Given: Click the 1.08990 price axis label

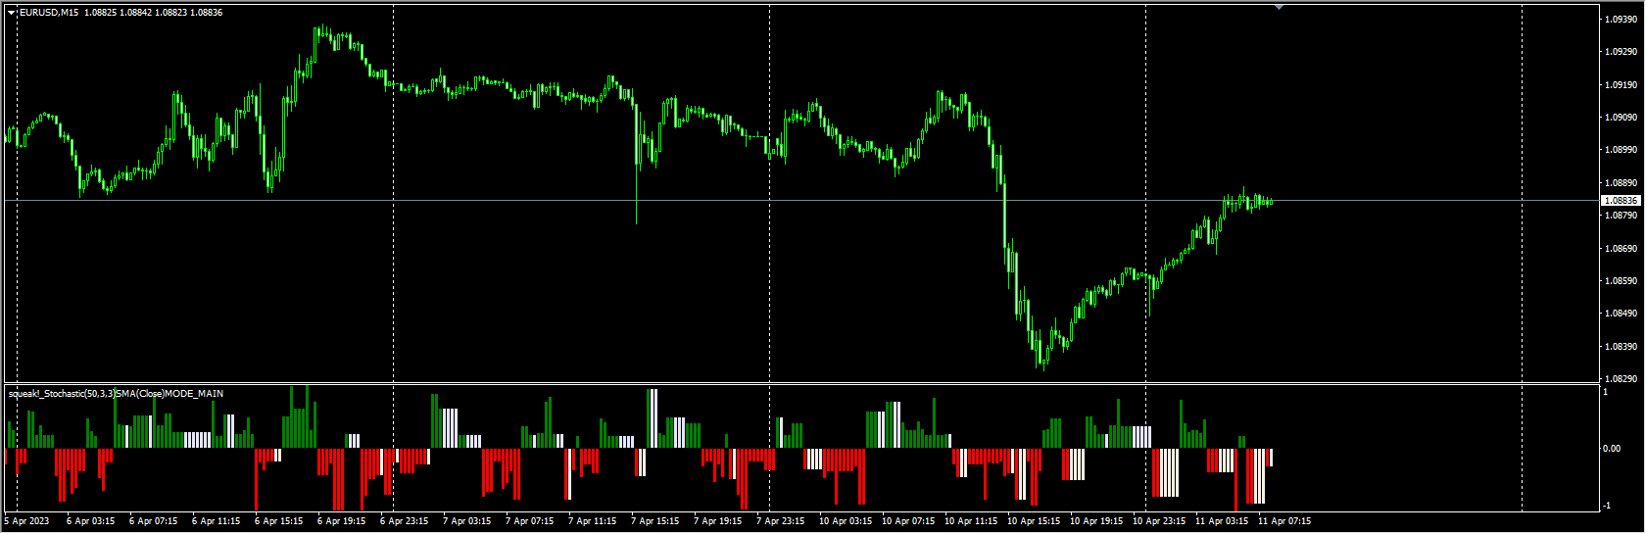Looking at the screenshot, I should [x=1622, y=150].
